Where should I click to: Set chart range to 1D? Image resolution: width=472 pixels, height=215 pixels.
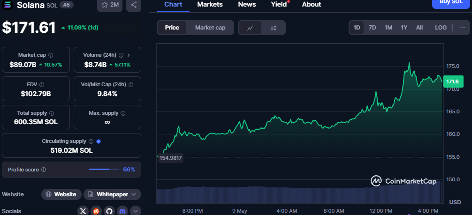pos(357,28)
